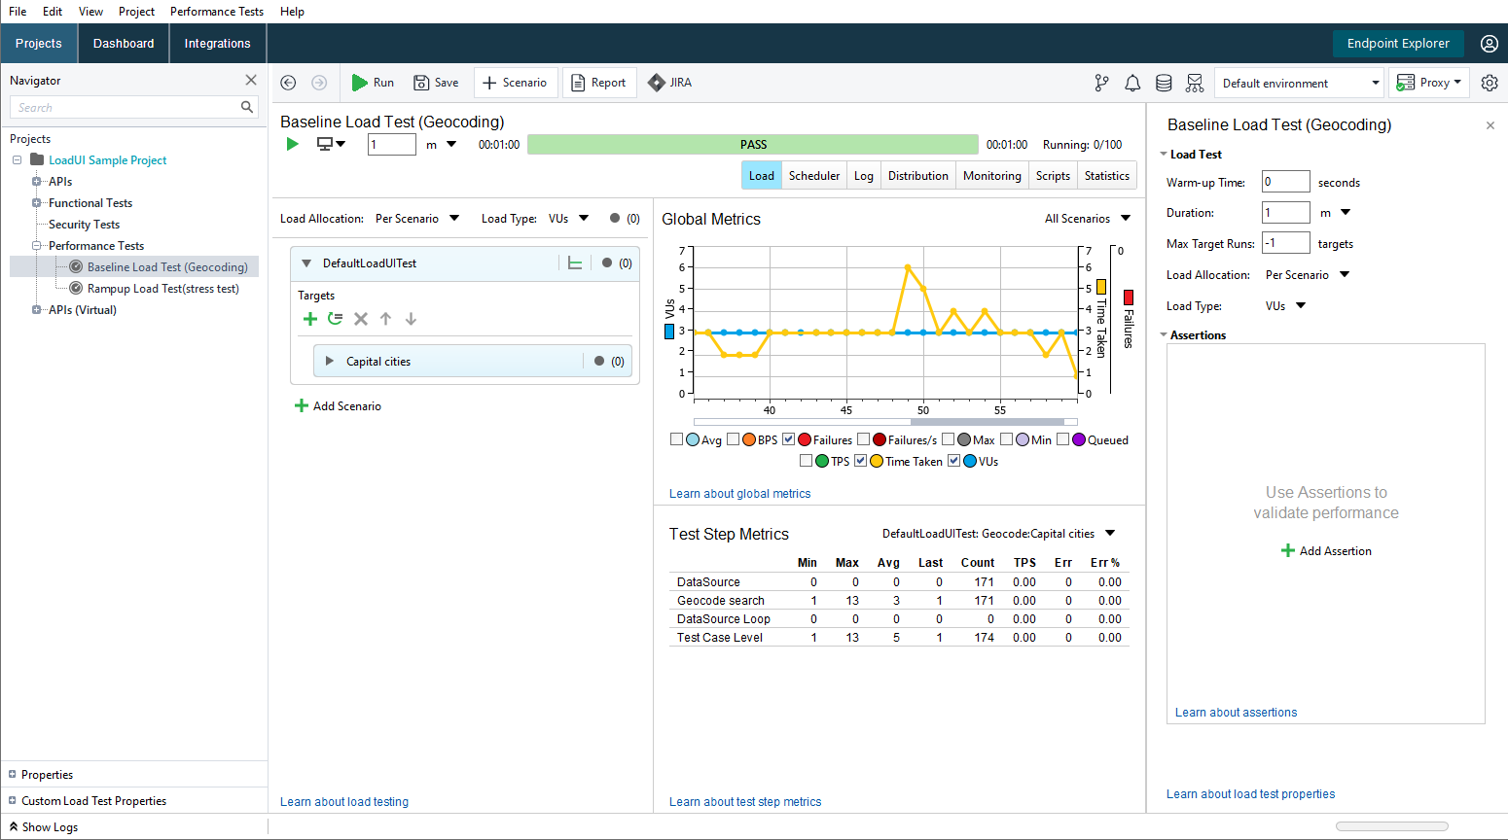
Task: Switch to the Monitoring tab
Action: (991, 175)
